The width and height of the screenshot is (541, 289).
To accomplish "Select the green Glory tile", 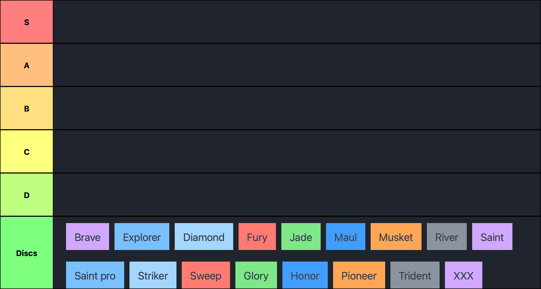I will 256,275.
